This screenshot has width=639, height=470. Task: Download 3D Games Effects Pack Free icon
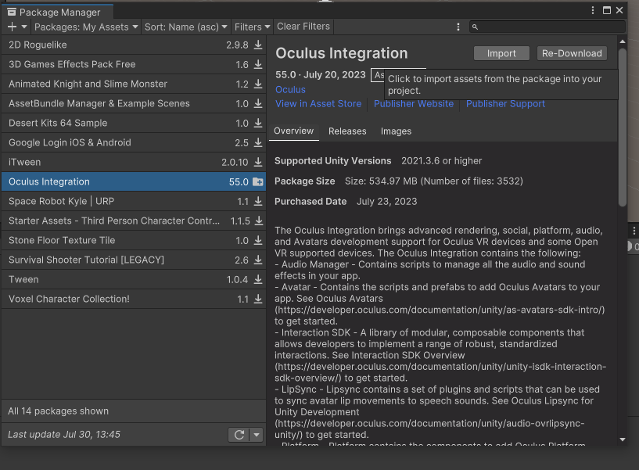(258, 64)
